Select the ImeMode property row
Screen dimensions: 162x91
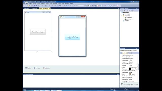click(130, 76)
